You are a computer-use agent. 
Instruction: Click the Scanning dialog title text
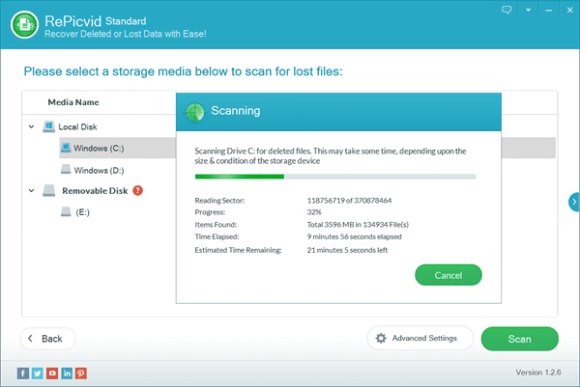236,110
